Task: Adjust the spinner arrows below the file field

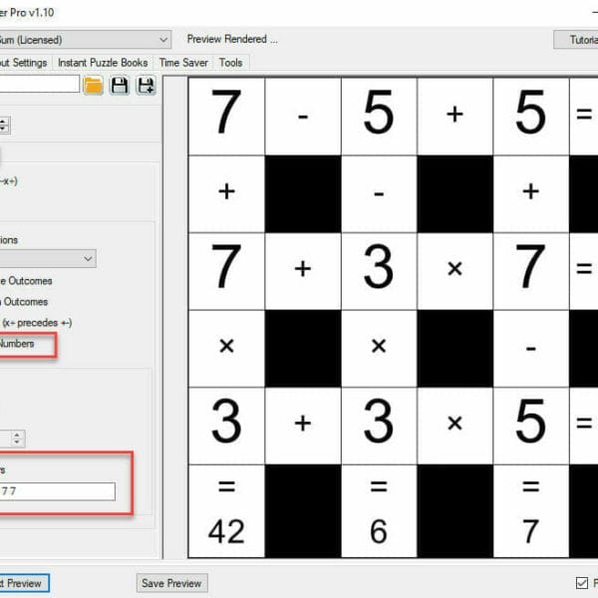Action: (5, 126)
